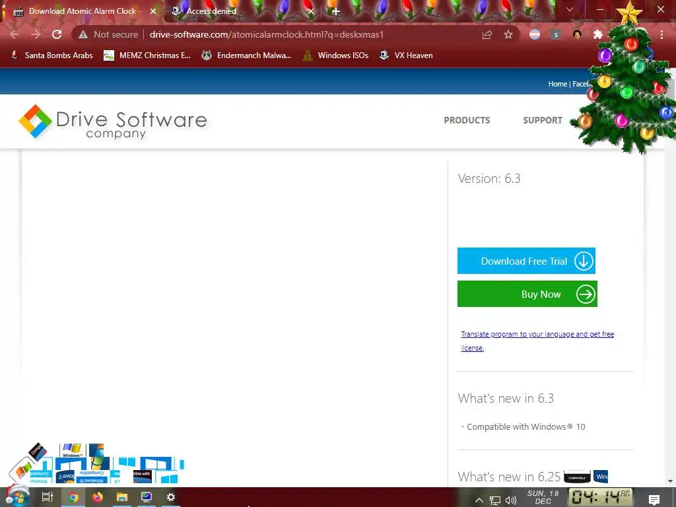
Task: Click the browser Back arrow
Action: (15, 34)
